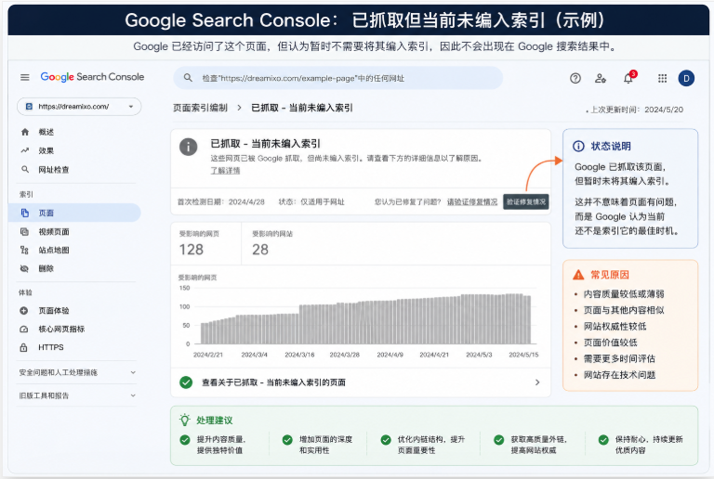Click the info icon in 已抓取 card

click(x=189, y=147)
